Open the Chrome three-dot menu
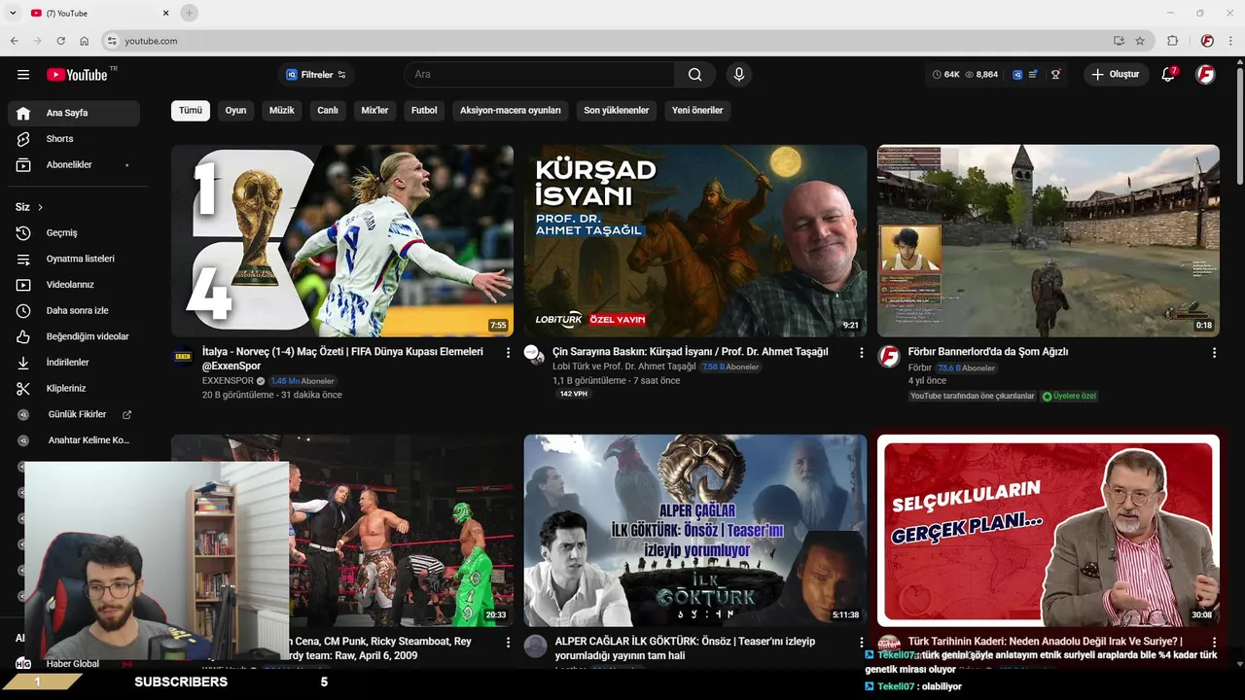 1230,41
